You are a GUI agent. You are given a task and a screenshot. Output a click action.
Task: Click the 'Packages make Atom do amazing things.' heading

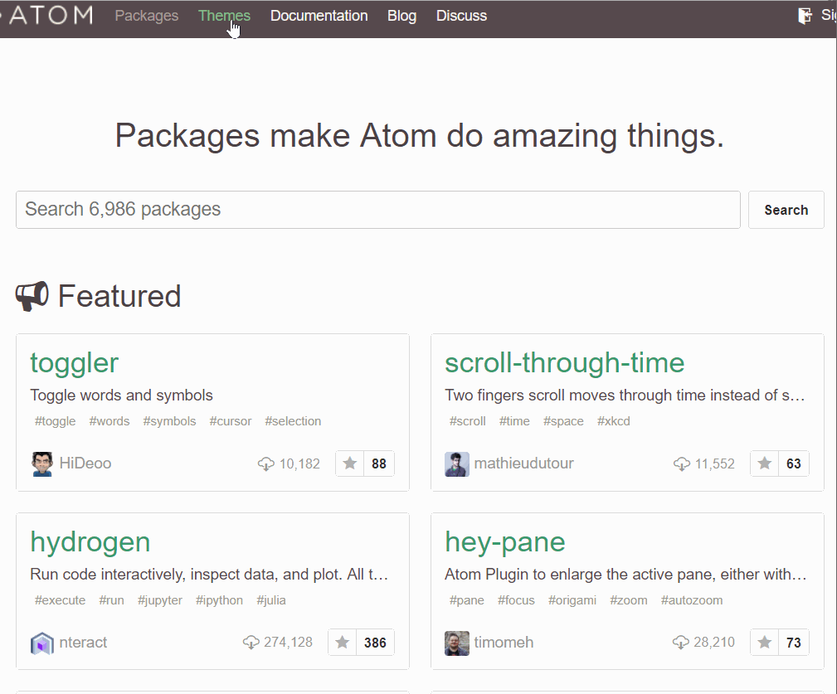(420, 136)
